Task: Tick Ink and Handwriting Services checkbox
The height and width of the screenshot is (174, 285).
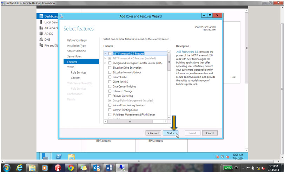Action: (x=110, y=105)
